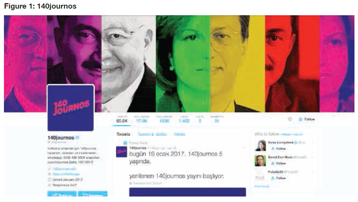Switch to the Tweets & replies tab
Image resolution: width=358 pixels, height=202 pixels.
point(152,134)
